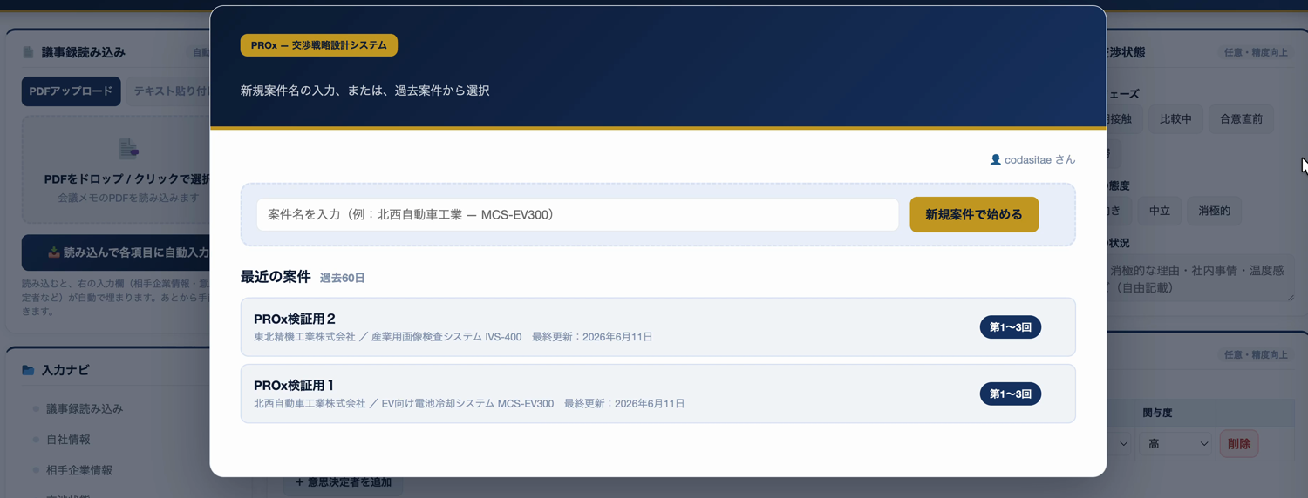Click the red 削除 button
This screenshot has width=1308, height=498.
pyautogui.click(x=1238, y=444)
